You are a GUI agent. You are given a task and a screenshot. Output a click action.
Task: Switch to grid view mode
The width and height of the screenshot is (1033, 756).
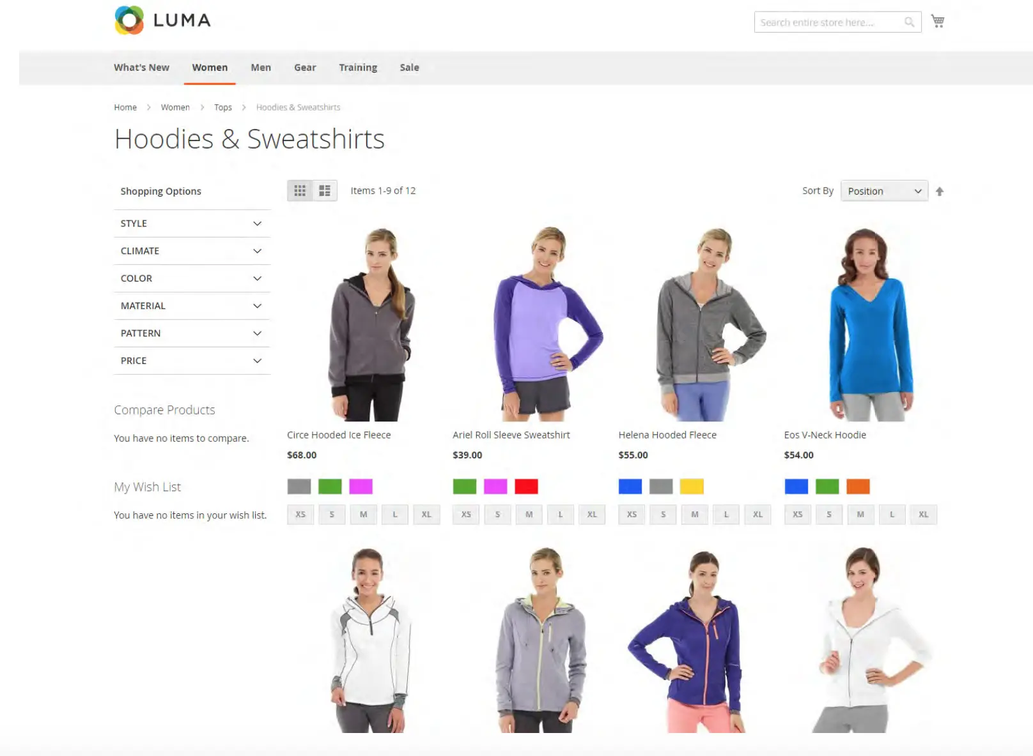[x=300, y=190]
